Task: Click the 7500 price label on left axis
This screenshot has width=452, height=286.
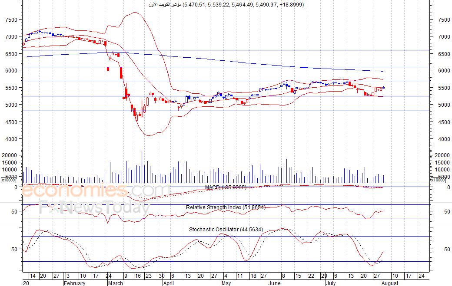Action: (x=12, y=20)
